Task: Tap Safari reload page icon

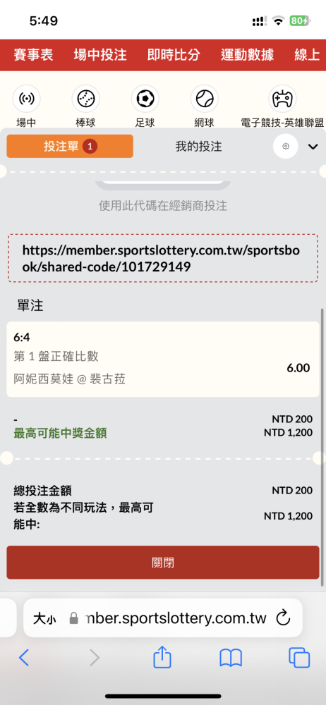Action: pyautogui.click(x=283, y=618)
